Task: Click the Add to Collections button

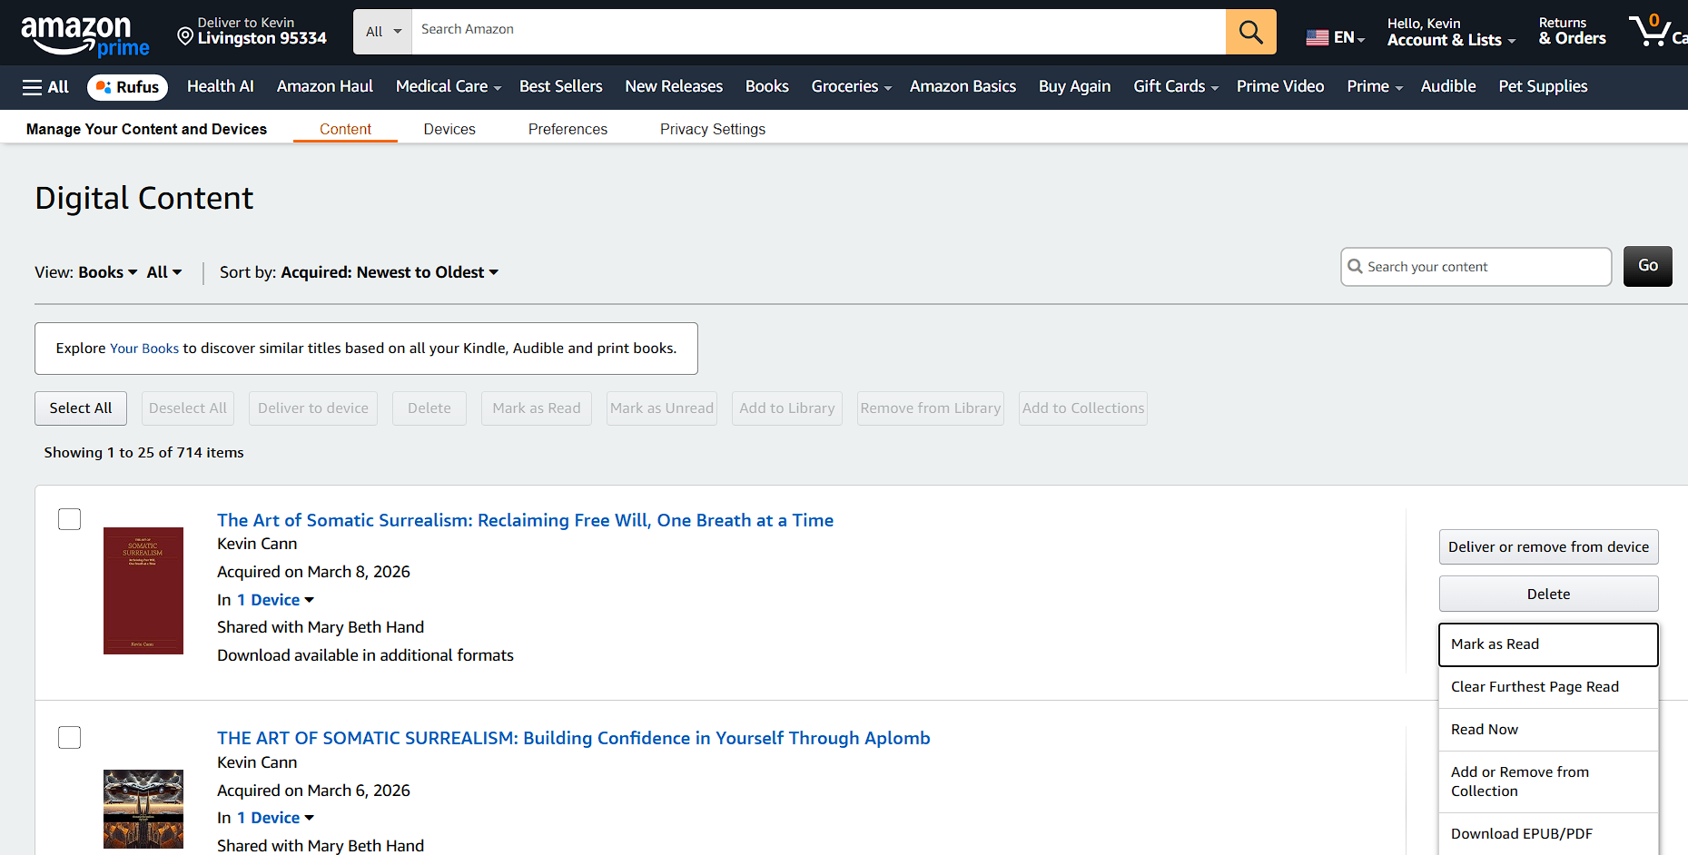Action: (x=1083, y=408)
